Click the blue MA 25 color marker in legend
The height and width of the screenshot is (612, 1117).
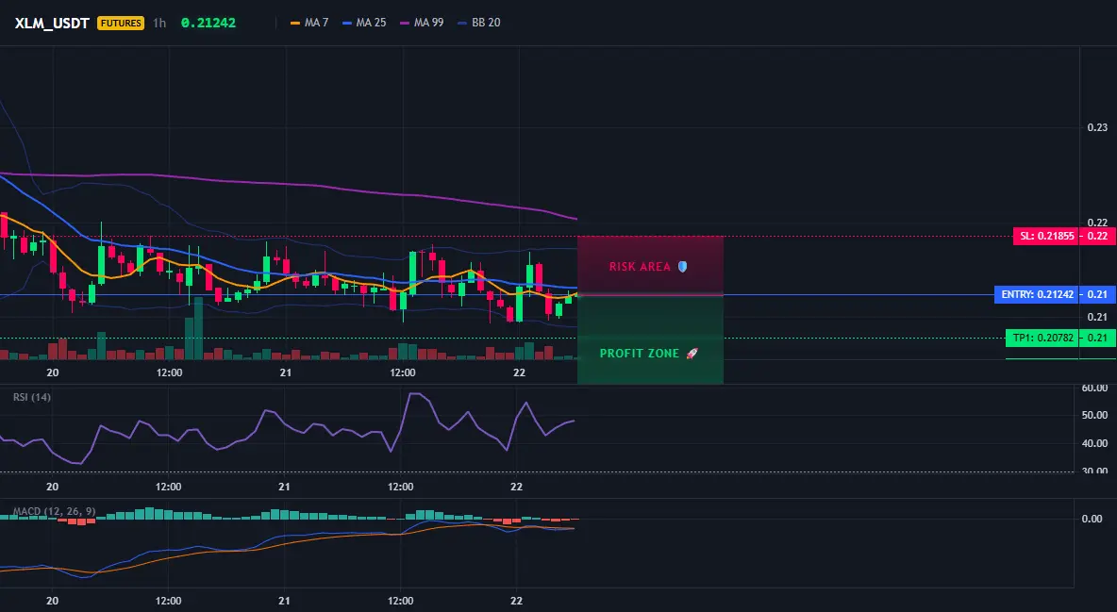coord(347,24)
